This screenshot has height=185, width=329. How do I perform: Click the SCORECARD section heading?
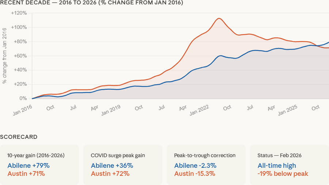coord(19,137)
